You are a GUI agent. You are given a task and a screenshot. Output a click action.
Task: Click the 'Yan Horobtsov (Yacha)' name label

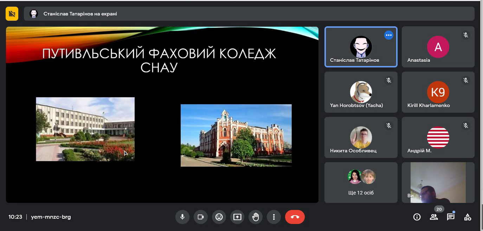click(356, 105)
